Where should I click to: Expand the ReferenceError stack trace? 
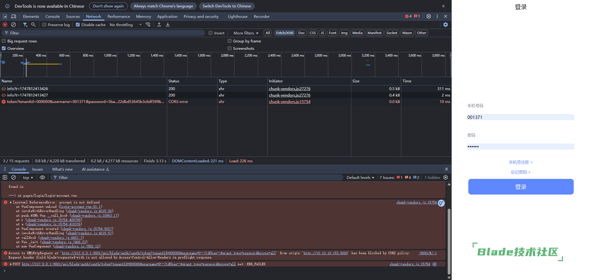(11, 202)
